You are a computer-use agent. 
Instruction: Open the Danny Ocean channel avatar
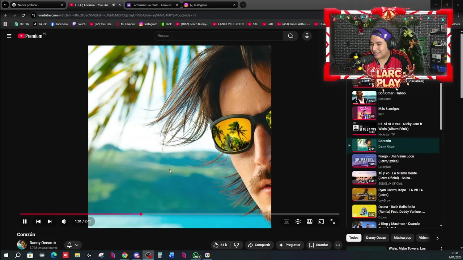pyautogui.click(x=22, y=244)
